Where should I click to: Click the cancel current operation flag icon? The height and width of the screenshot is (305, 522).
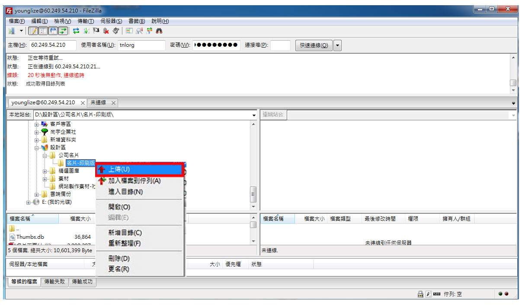pyautogui.click(x=96, y=31)
